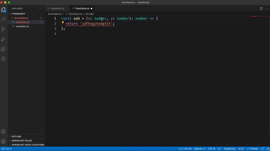Open the Extensions view
This screenshot has height=151, width=270.
click(3, 49)
